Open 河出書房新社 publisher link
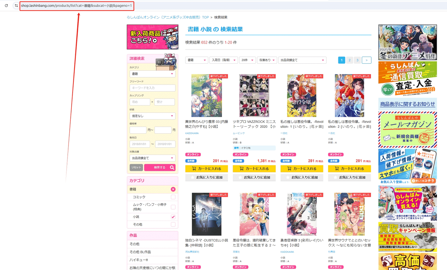The height and width of the screenshot is (270, 447). point(192,252)
